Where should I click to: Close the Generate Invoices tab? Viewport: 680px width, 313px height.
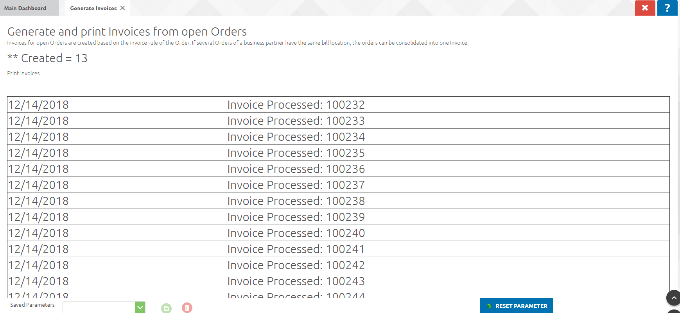pyautogui.click(x=122, y=8)
